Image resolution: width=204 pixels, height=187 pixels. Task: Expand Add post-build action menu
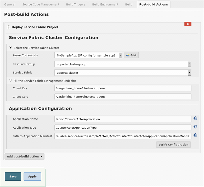point(24,156)
